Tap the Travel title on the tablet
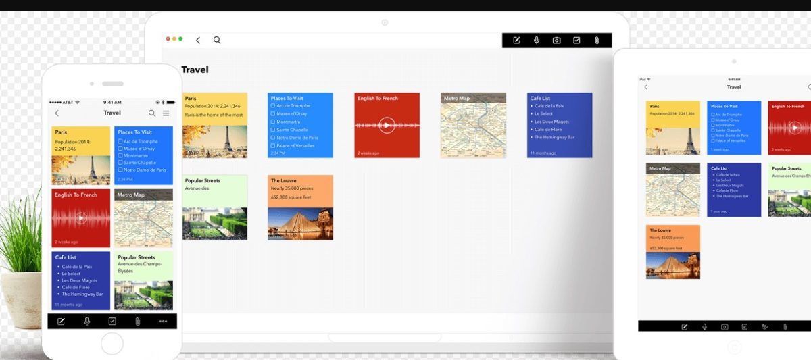811x360 pixels. (x=734, y=87)
